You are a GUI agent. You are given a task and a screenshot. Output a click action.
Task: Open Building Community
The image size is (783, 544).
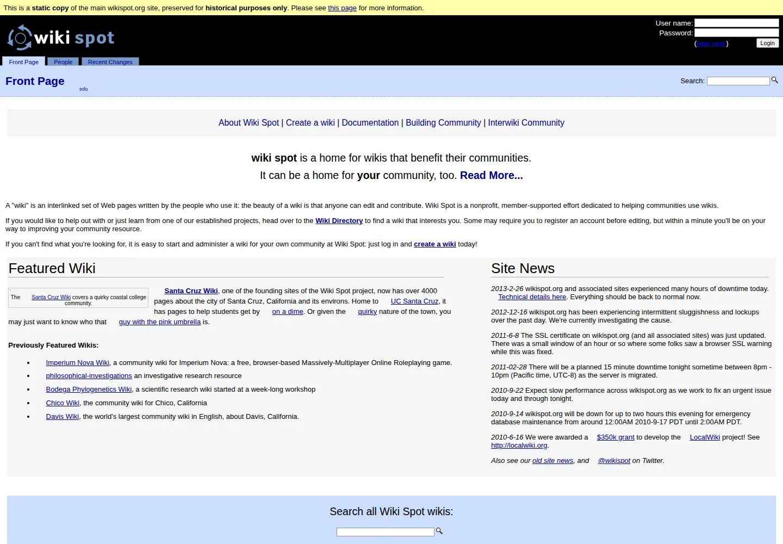pos(443,123)
